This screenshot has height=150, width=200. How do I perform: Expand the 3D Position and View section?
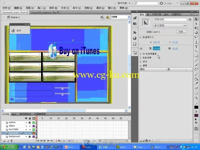click(x=141, y=54)
